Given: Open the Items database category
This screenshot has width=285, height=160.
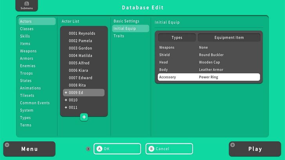Looking at the screenshot, I should pyautogui.click(x=25, y=44).
